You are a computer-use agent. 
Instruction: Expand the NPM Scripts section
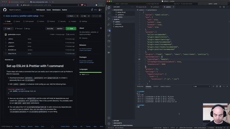[118, 123]
